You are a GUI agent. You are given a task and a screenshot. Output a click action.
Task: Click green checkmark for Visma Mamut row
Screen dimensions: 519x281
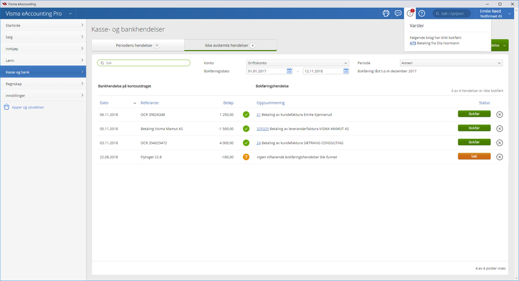tap(246, 129)
